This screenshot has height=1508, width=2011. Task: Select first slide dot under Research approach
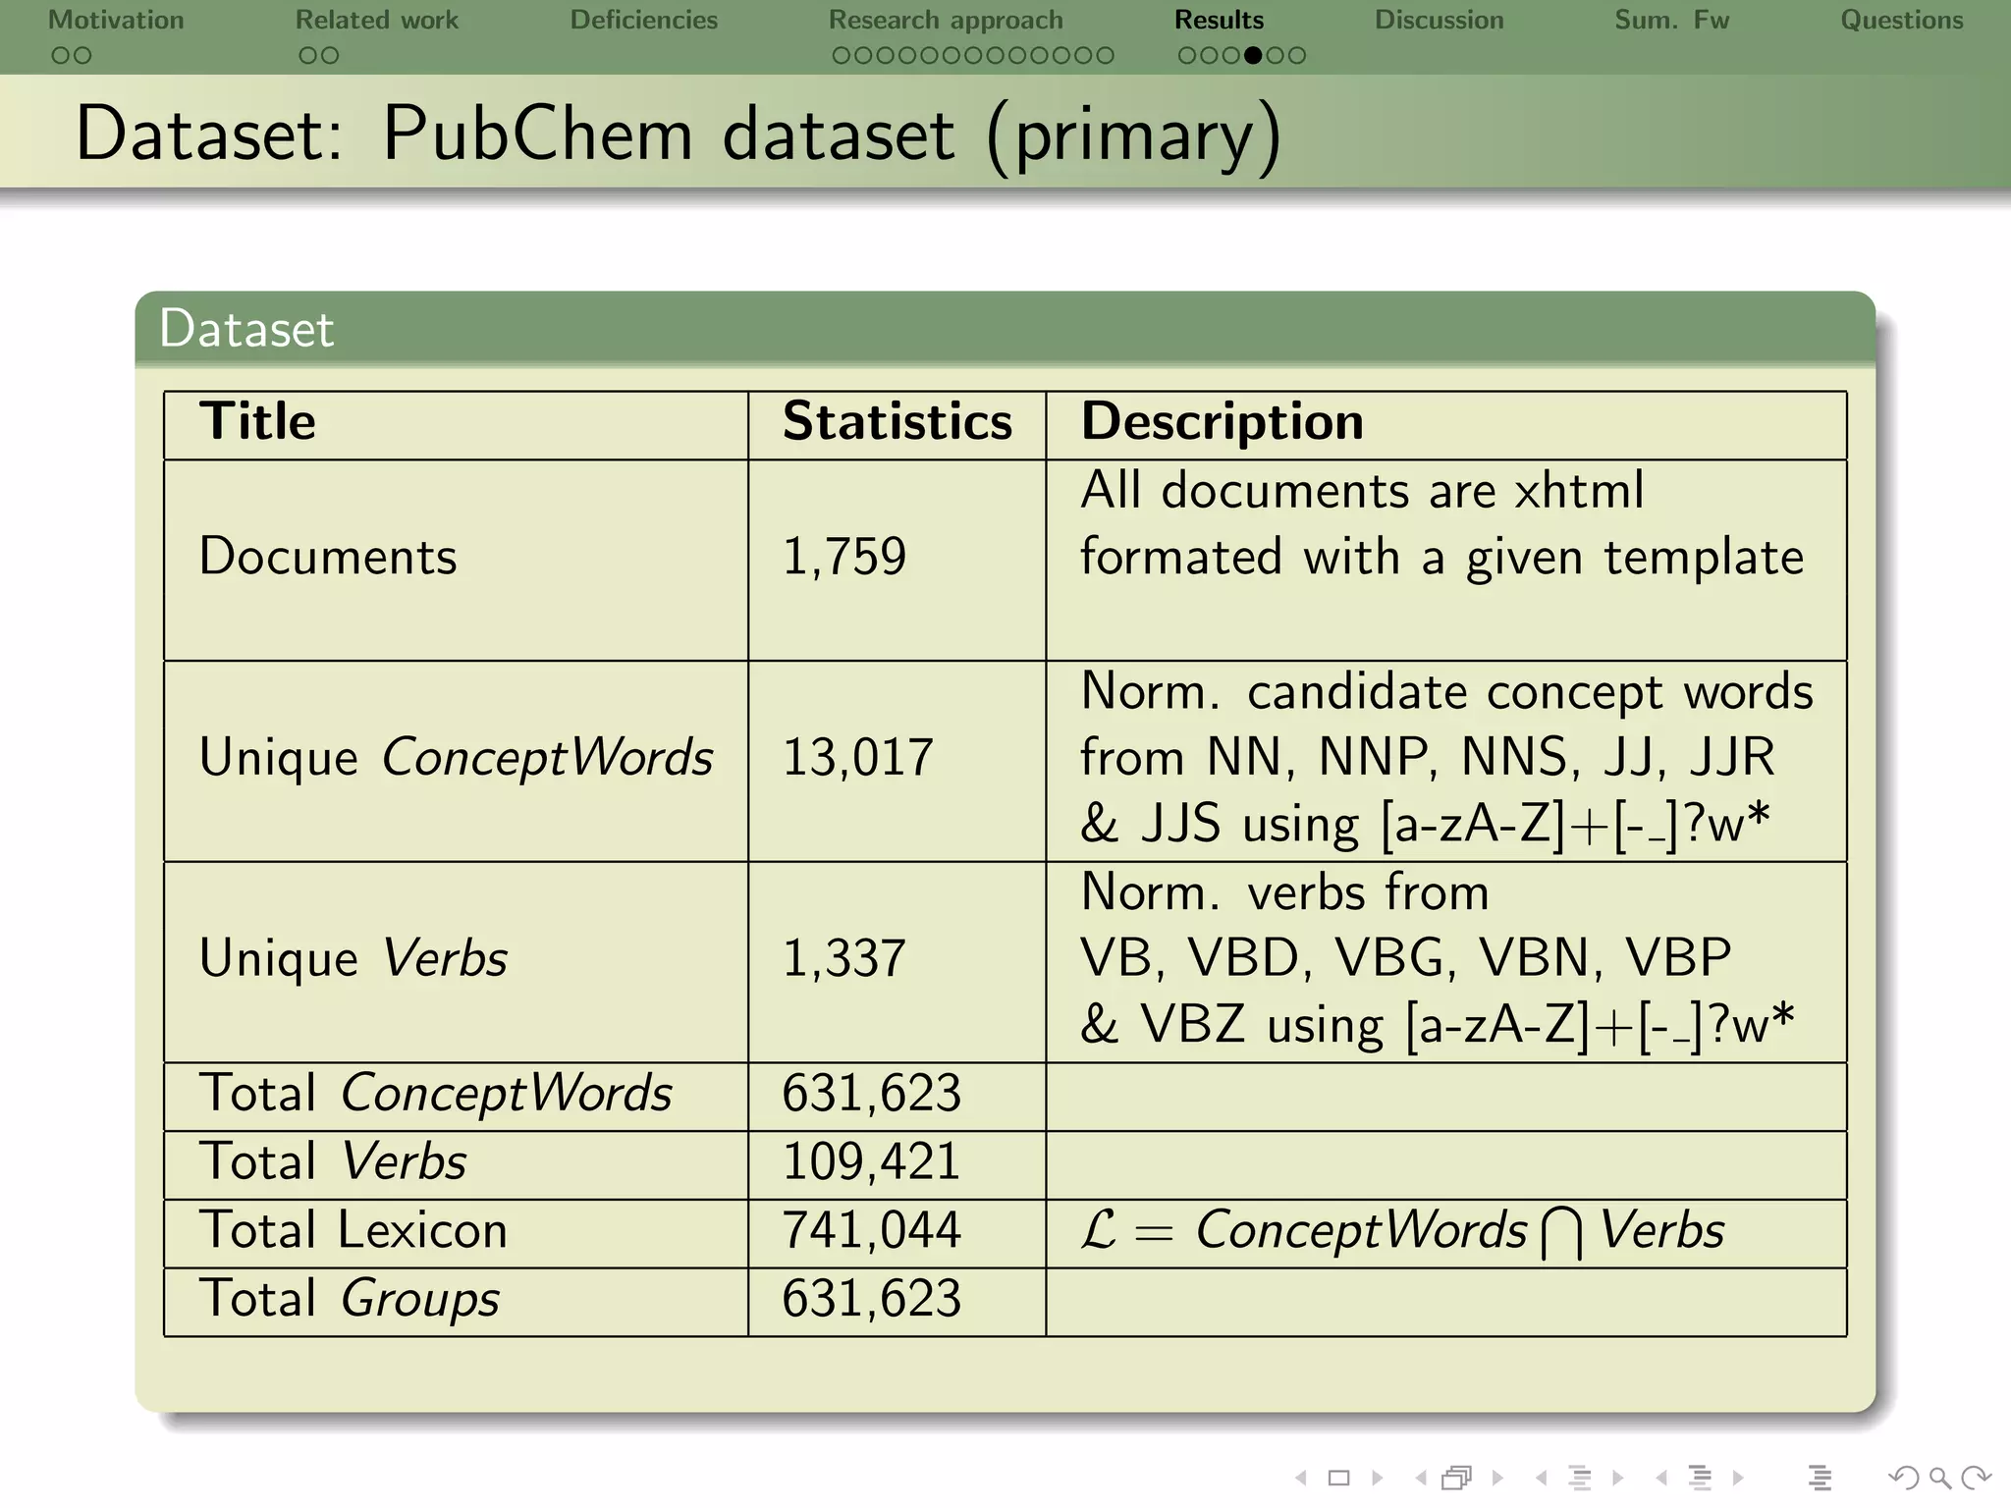tap(842, 56)
